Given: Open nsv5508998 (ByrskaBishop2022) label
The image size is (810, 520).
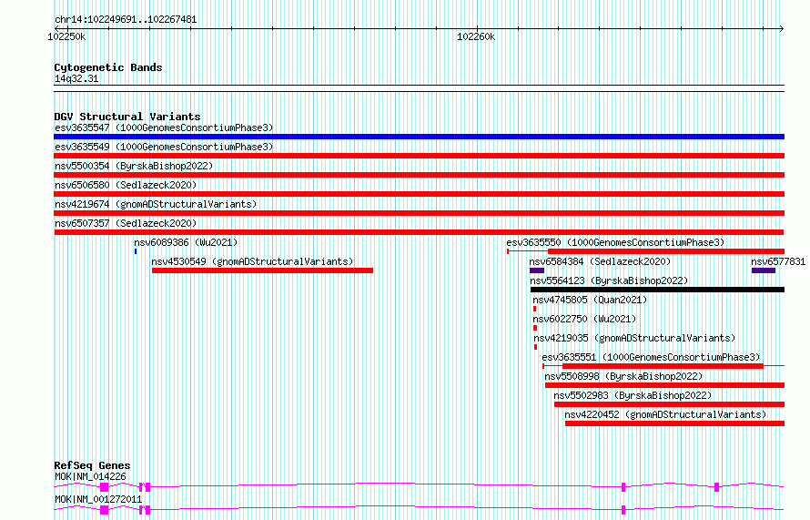Looking at the screenshot, I should point(623,376).
